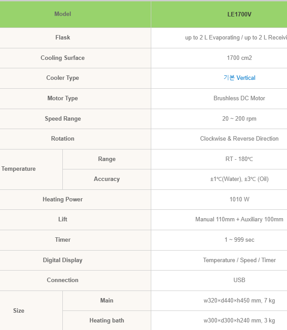
Task: Click the Temperature group label
Action: [19, 169]
